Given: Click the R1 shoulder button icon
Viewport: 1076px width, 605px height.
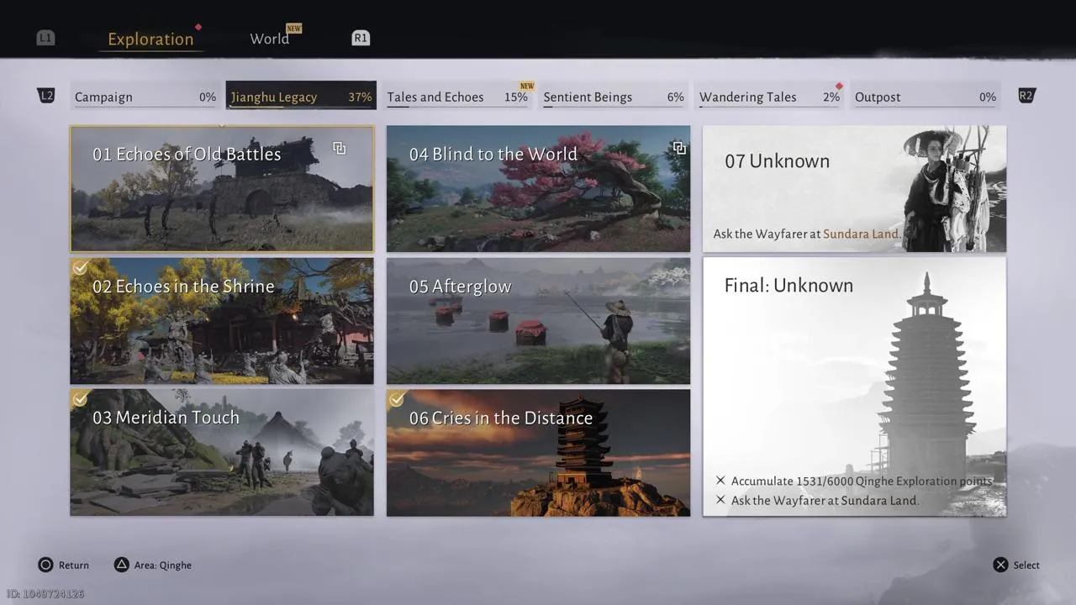Looking at the screenshot, I should coord(360,38).
